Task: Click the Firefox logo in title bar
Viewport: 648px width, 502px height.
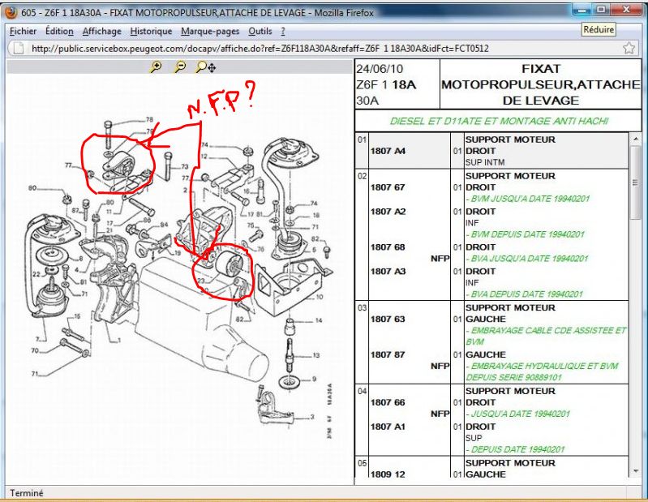Action: coord(11,12)
